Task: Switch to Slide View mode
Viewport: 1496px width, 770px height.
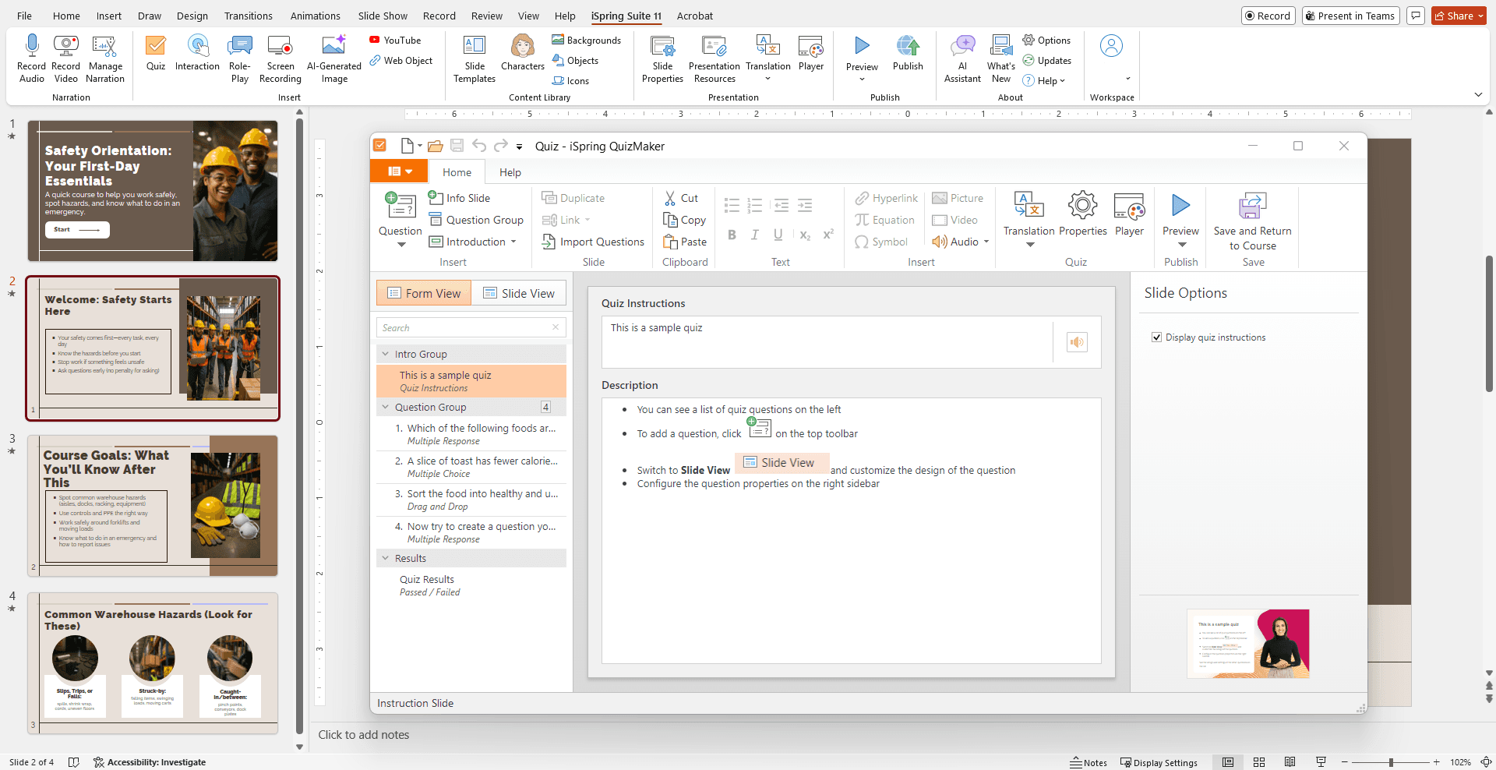Action: coord(519,293)
